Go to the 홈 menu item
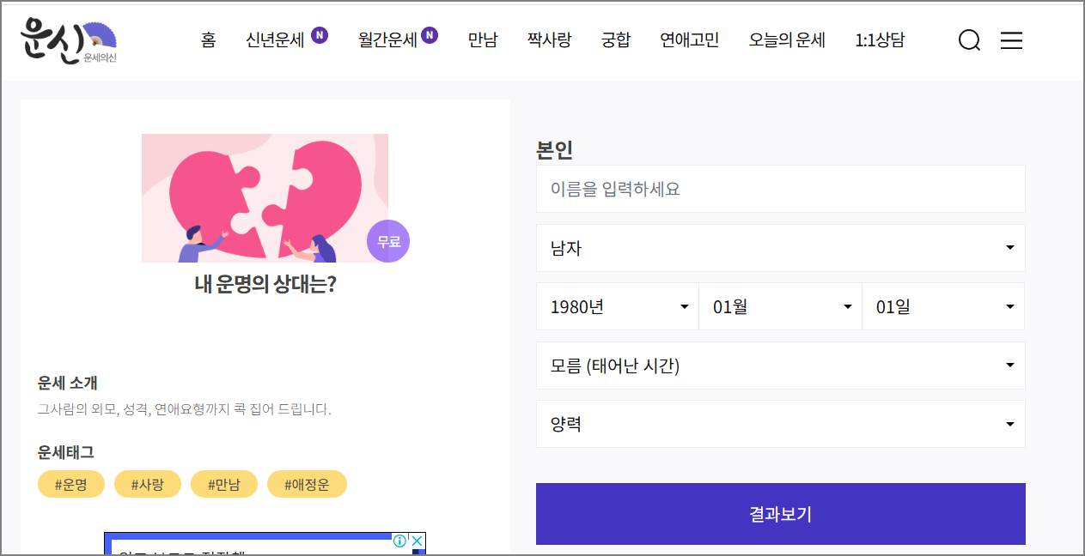The width and height of the screenshot is (1085, 556). tap(207, 39)
